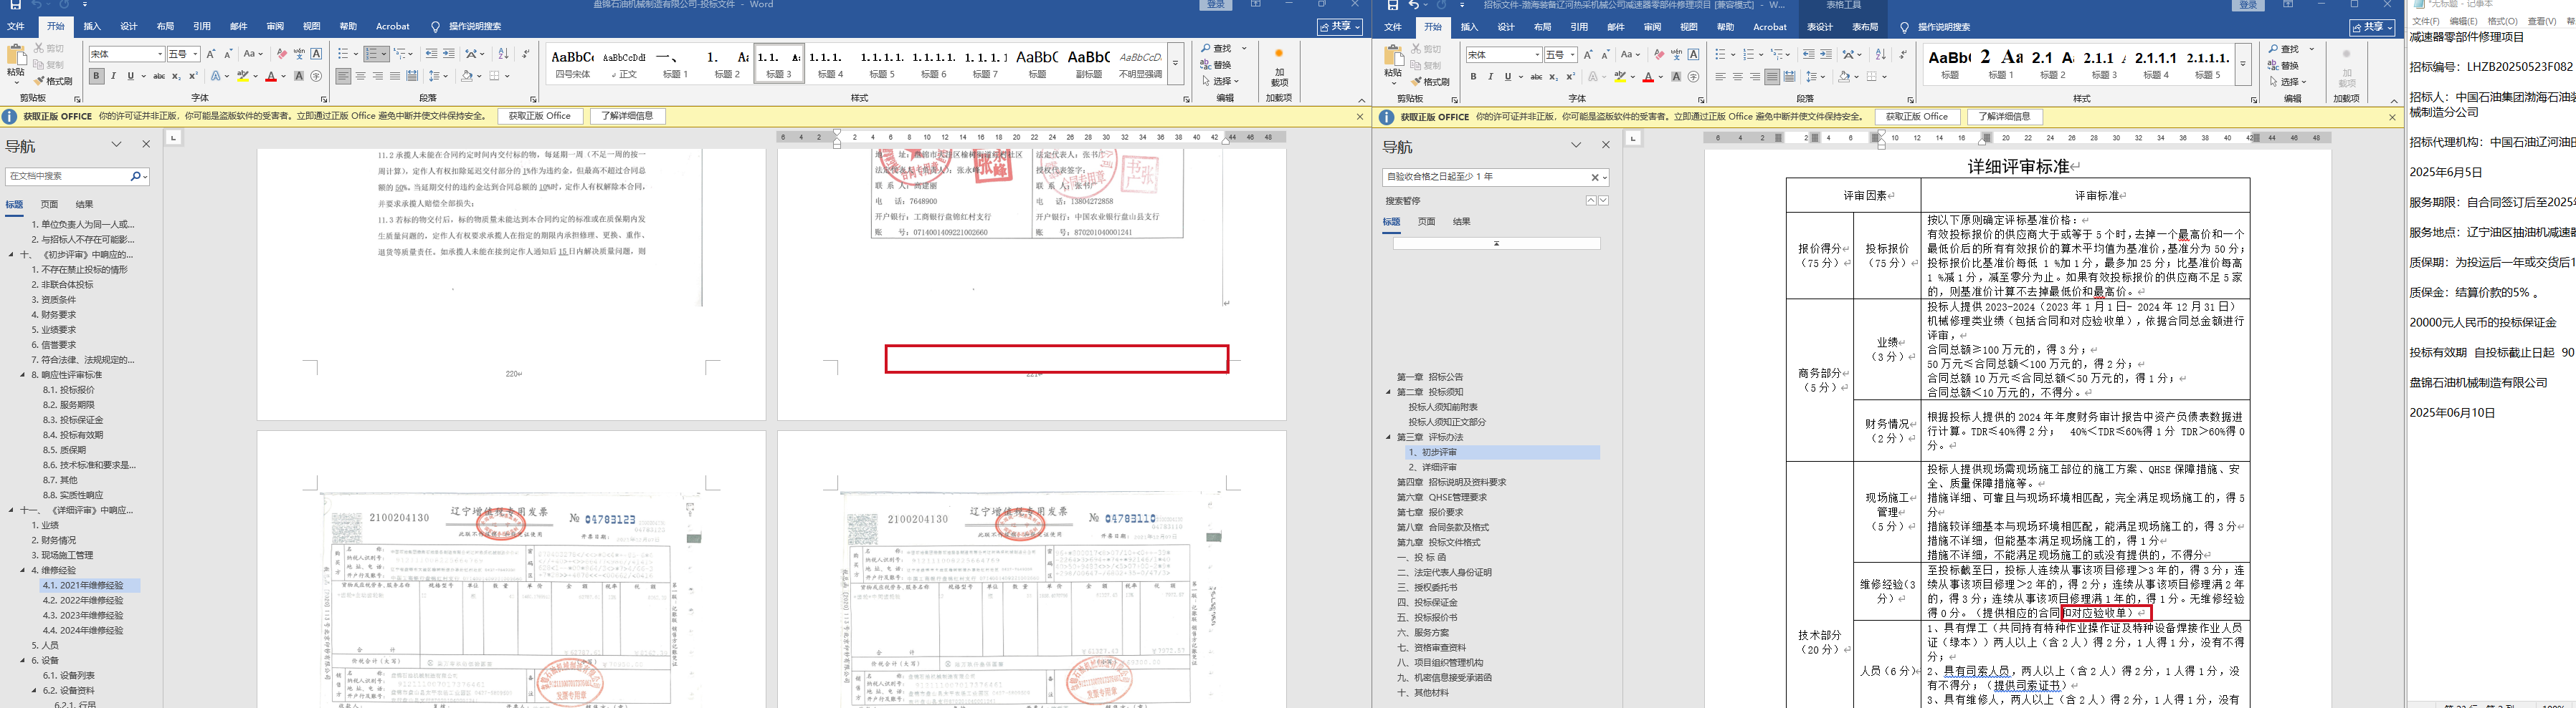Open phonetic guide (wén) in 投标文件 window
Image resolution: width=2576 pixels, height=708 pixels.
tap(299, 54)
